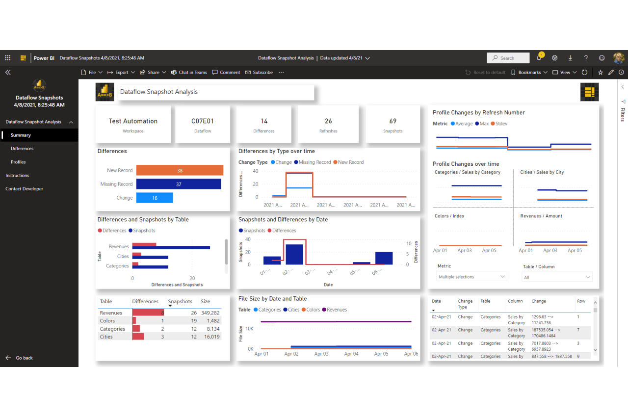Add report to favorites with star icon
The width and height of the screenshot is (628, 417).
click(x=601, y=72)
